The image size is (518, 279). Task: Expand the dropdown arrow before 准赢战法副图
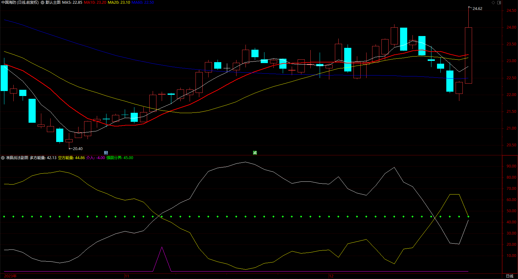[x=3, y=158]
